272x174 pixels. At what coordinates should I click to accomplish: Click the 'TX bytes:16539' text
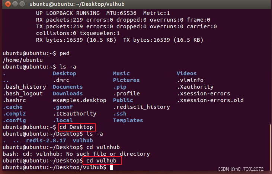[146, 40]
